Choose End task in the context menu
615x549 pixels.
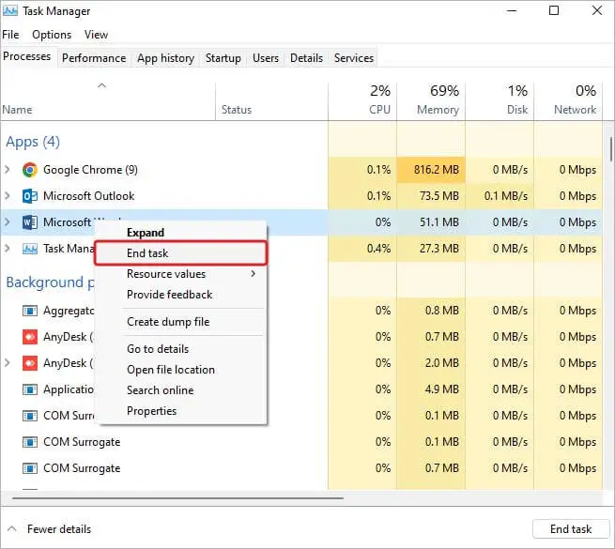pos(181,253)
